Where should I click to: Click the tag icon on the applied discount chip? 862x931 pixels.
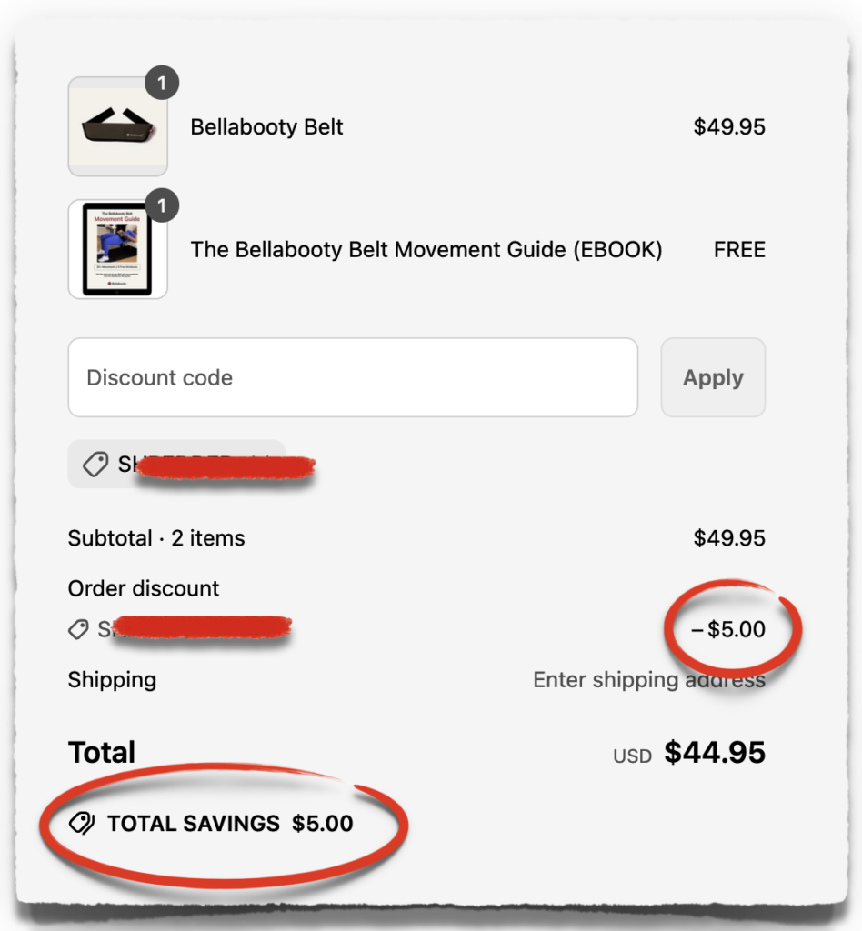pyautogui.click(x=95, y=465)
